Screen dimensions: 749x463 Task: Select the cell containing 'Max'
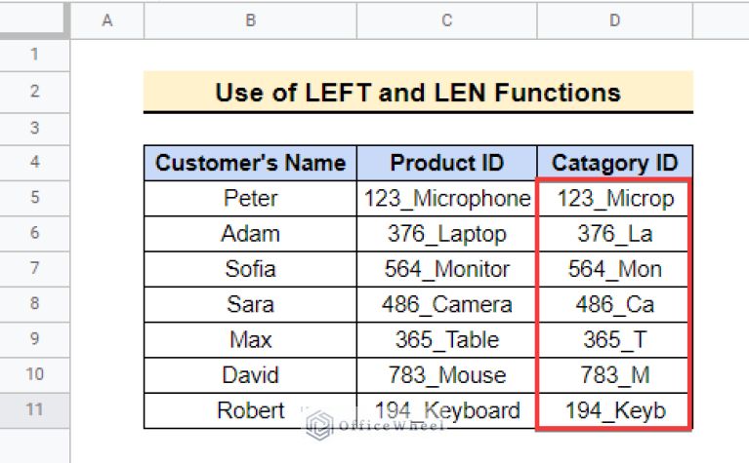point(250,339)
